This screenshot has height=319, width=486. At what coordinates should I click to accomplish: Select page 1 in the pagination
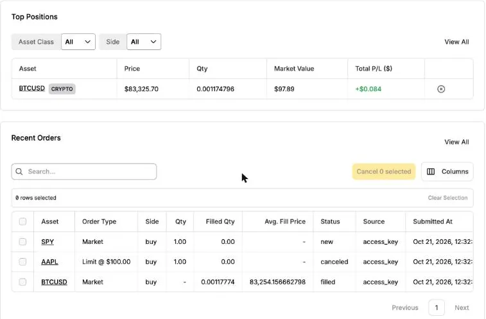pos(437,307)
